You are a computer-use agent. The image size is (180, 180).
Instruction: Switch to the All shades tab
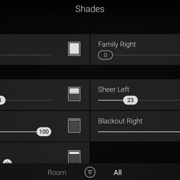(x=118, y=173)
